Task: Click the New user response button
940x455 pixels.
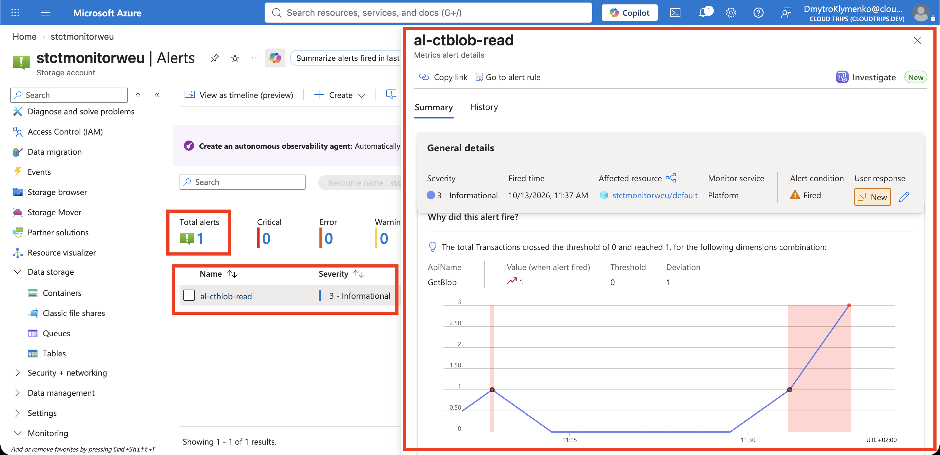Action: coord(873,197)
